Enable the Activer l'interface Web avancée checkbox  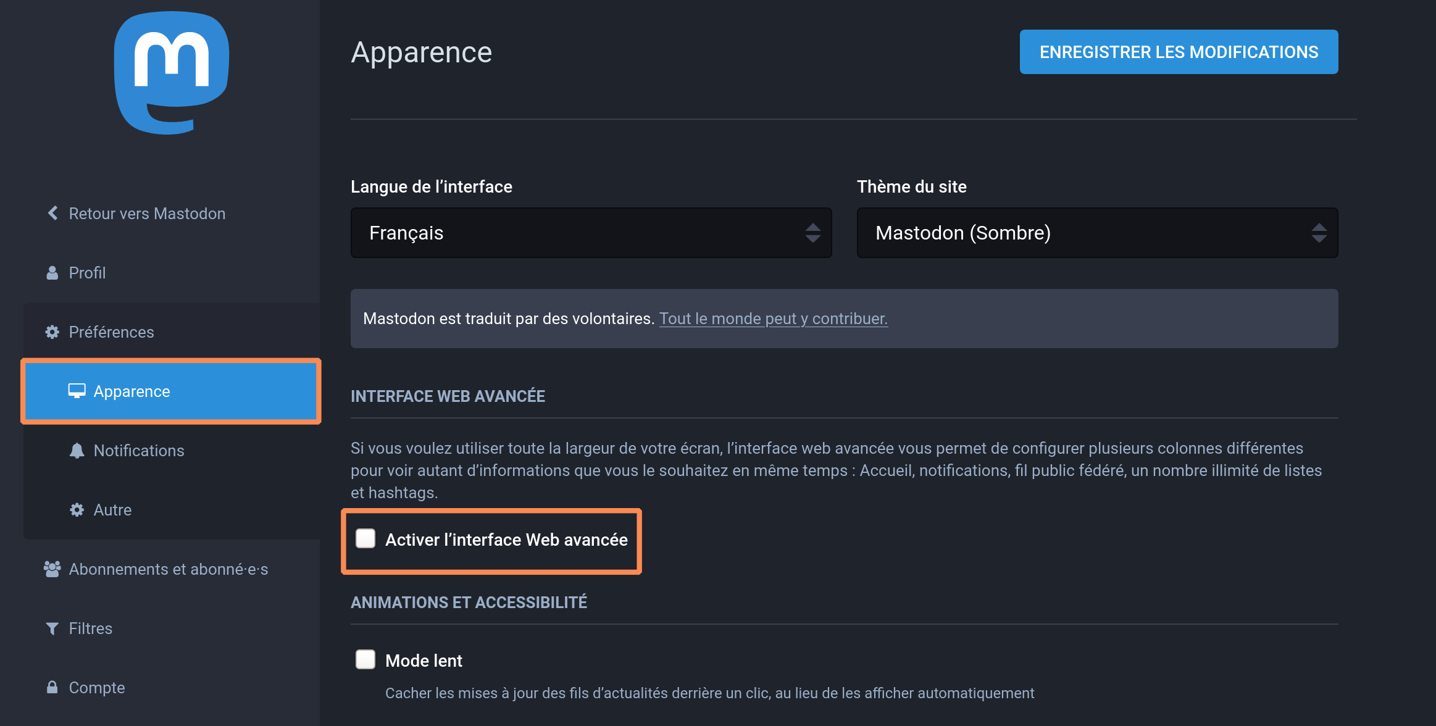[365, 538]
